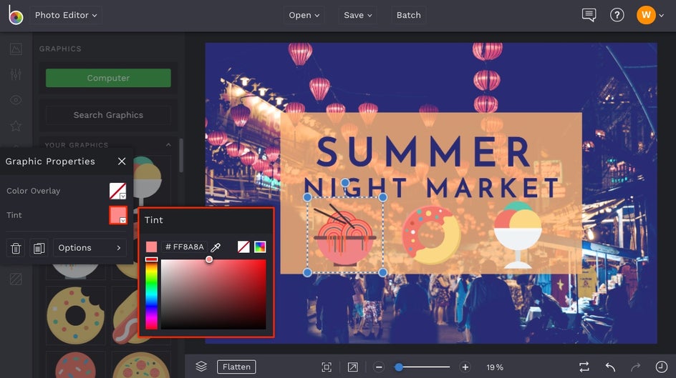Open the Tint color swatch dropdown
Viewport: 676px width, 378px height.
coord(117,215)
